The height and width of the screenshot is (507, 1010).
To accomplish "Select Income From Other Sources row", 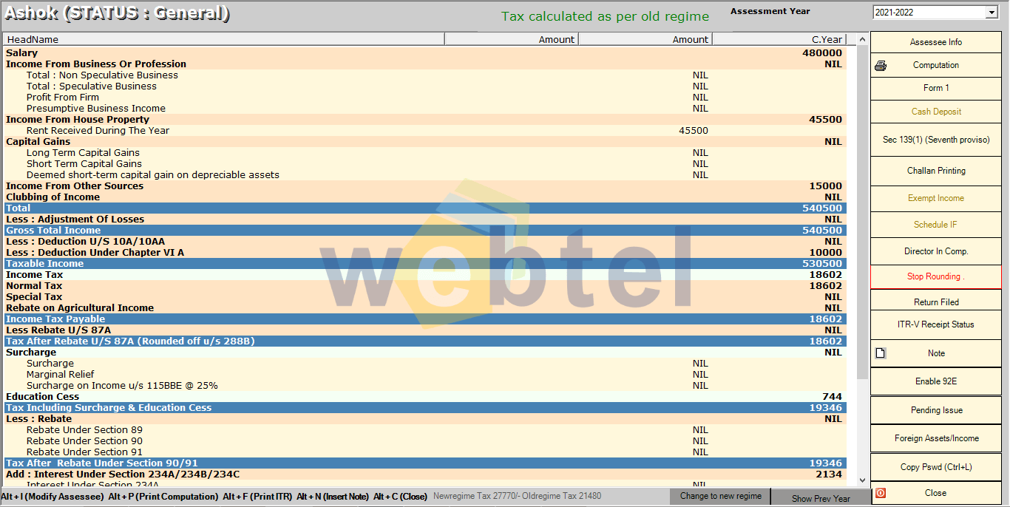I will [425, 186].
